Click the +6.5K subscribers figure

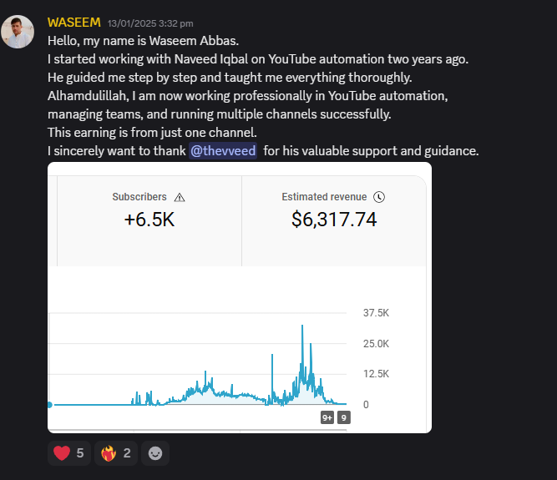[x=150, y=220]
